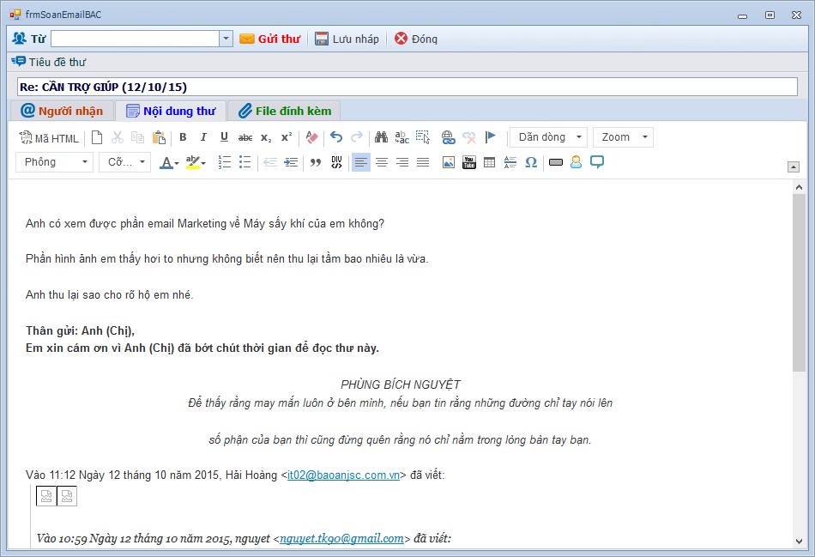Click the Insert Image icon

tap(449, 162)
